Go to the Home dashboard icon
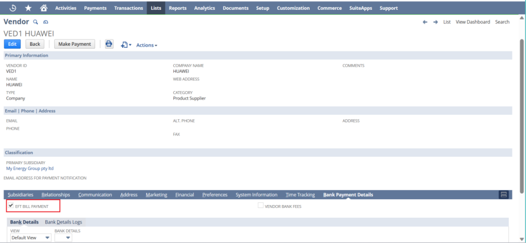 click(44, 8)
